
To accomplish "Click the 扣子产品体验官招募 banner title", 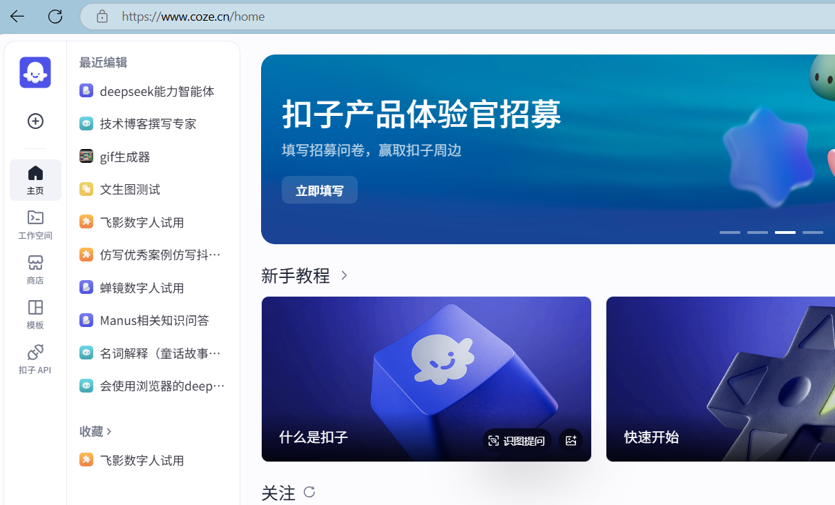I will point(421,115).
